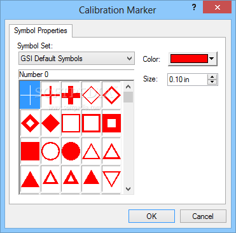Expand the Color picker dropdown arrow
Viewport: 236px width, 233px height.
(211, 59)
